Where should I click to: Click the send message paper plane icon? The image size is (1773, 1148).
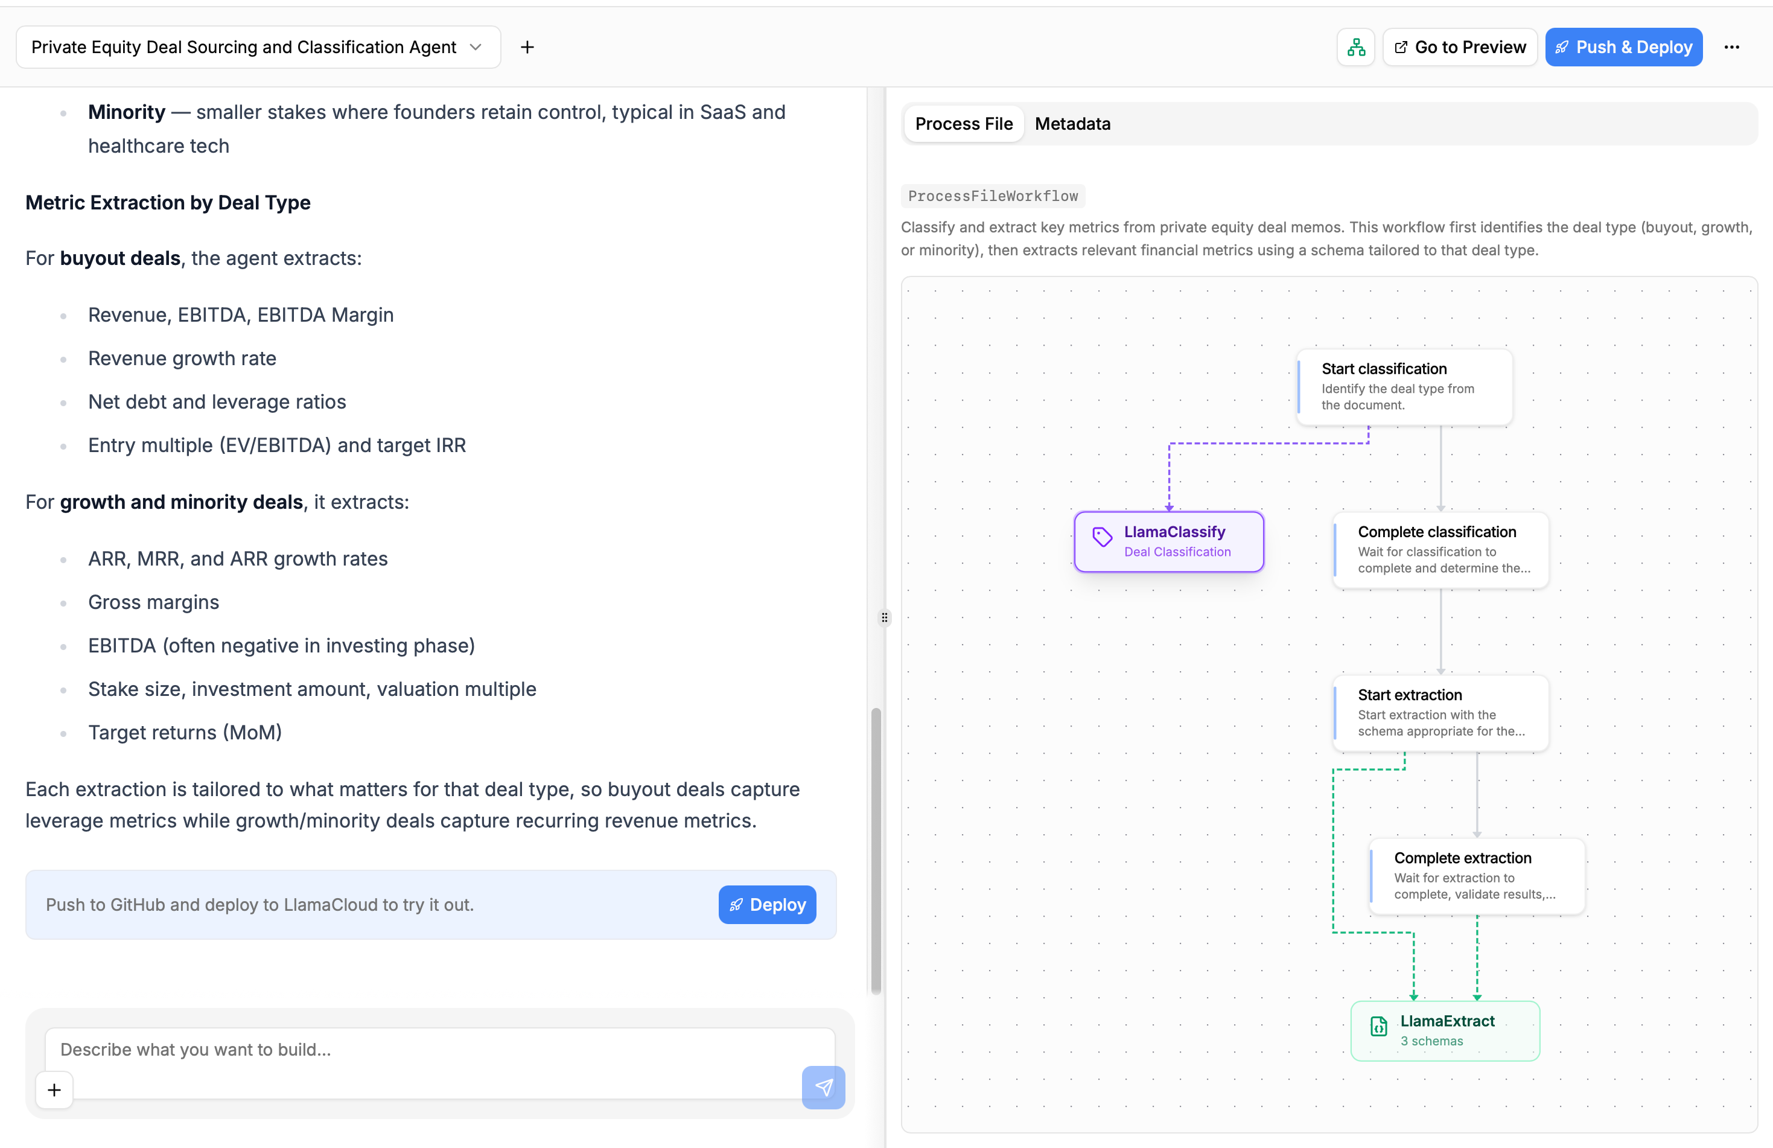click(823, 1087)
